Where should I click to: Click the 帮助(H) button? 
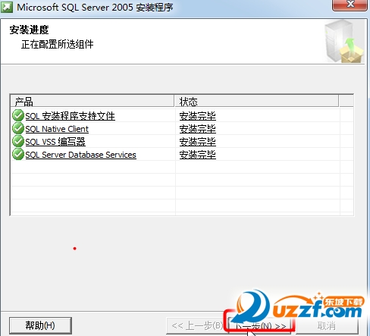[40, 325]
